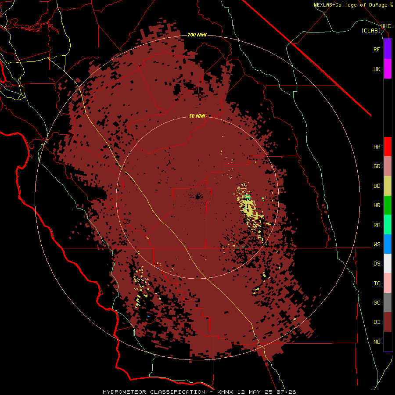Click the IC light pink legend swatch
The height and width of the screenshot is (395, 395).
[388, 283]
